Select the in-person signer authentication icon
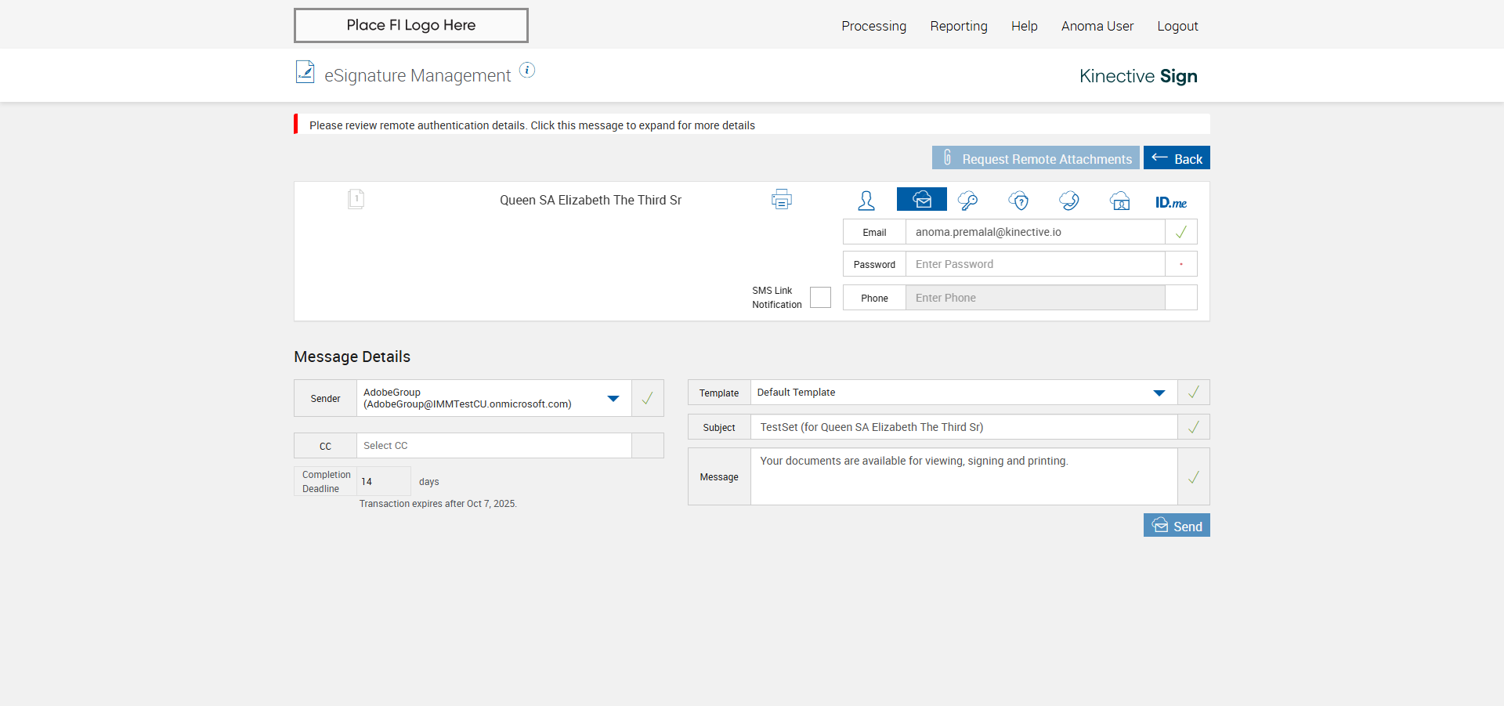1504x706 pixels. (x=866, y=201)
